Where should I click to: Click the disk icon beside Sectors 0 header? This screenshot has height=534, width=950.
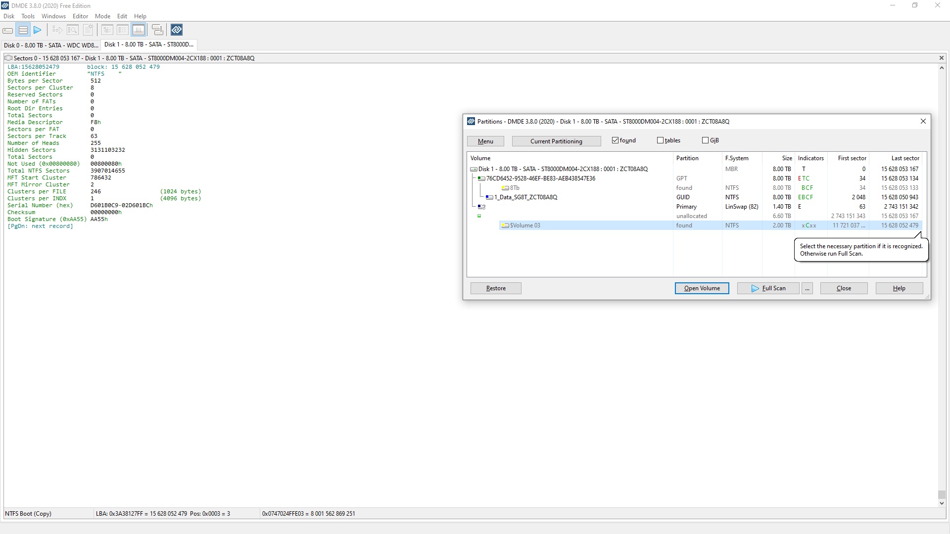pos(8,58)
